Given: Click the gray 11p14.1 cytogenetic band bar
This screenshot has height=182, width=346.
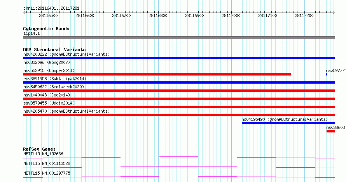Looking at the screenshot, I should pos(179,38).
